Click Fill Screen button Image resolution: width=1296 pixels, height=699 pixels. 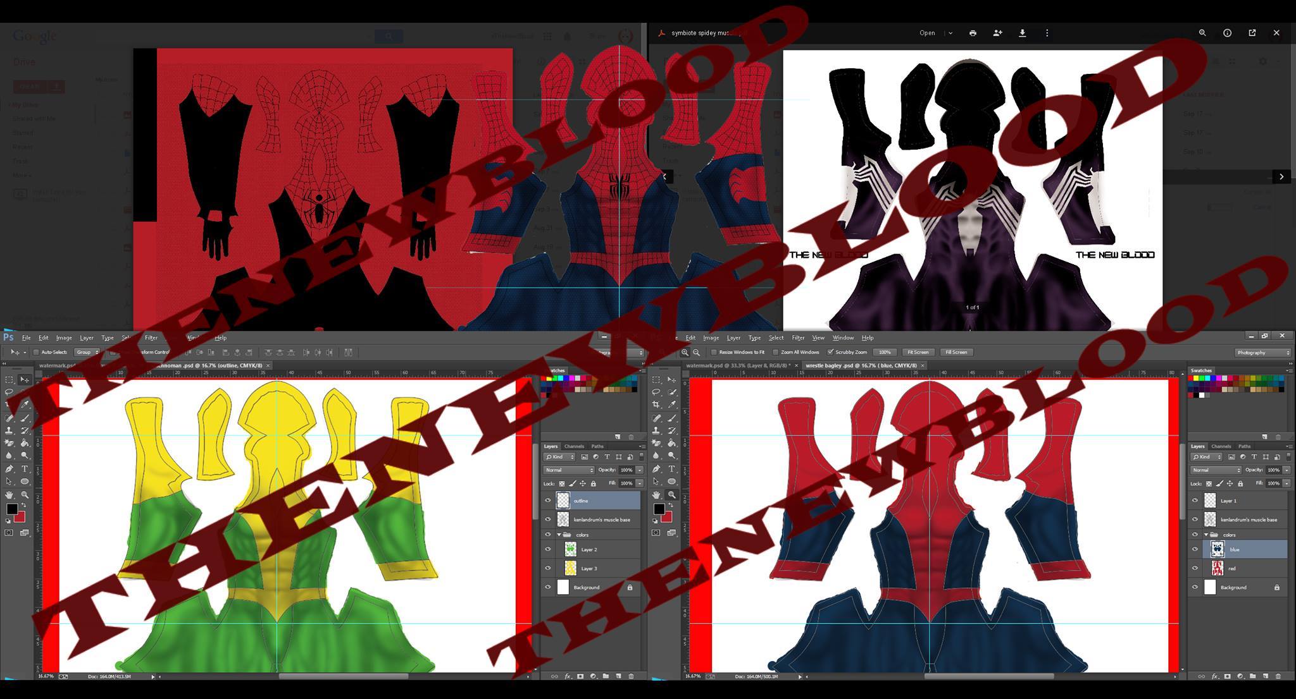[x=956, y=352]
